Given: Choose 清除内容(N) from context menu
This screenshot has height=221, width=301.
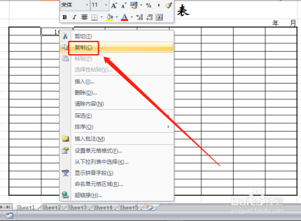Looking at the screenshot, I should 117,104.
